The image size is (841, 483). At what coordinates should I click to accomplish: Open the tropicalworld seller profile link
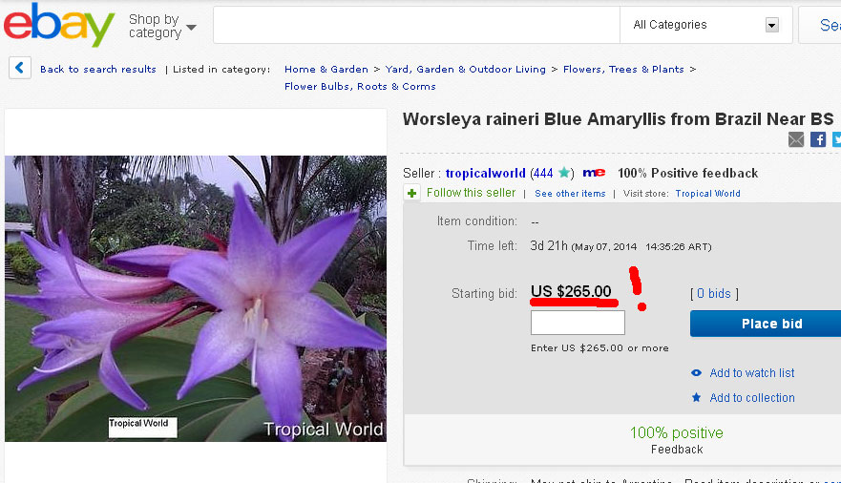click(485, 173)
